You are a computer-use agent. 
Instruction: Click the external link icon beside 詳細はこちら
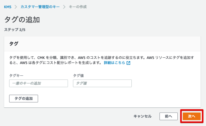[x=128, y=63]
